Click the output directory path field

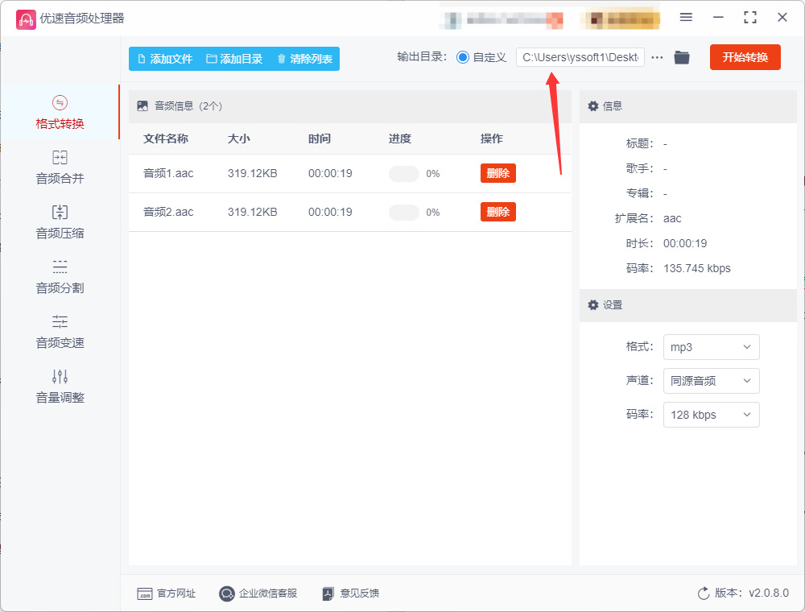(x=580, y=57)
